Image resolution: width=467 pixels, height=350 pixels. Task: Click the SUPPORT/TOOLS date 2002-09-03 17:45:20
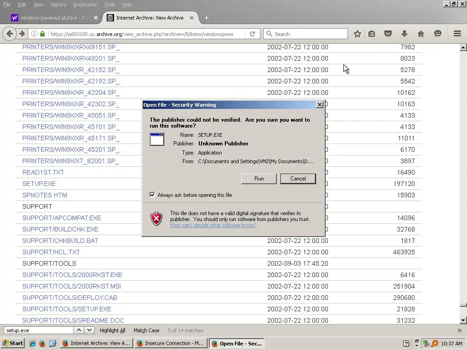click(297, 263)
